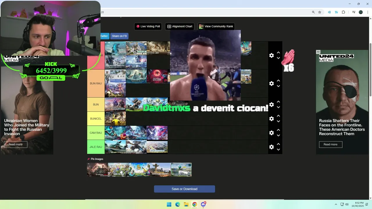Switch to Google Chrome in taskbar
This screenshot has width=372, height=209.
[x=194, y=205]
